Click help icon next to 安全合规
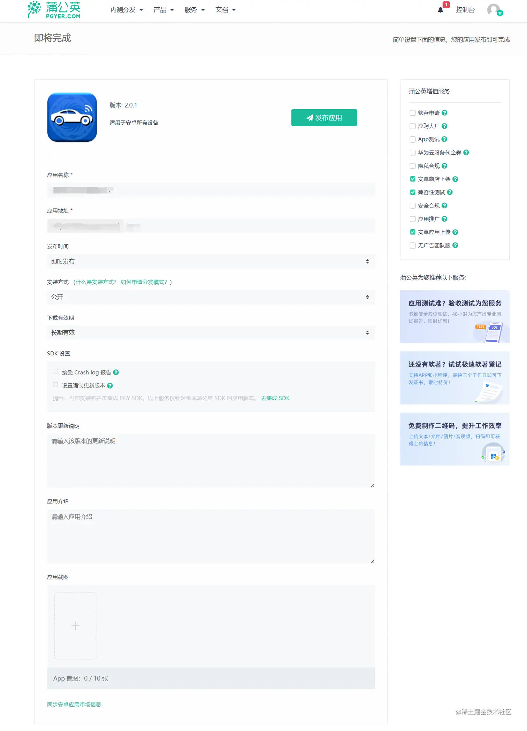 click(444, 206)
